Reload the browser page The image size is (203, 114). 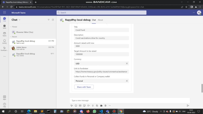coord(11,7)
